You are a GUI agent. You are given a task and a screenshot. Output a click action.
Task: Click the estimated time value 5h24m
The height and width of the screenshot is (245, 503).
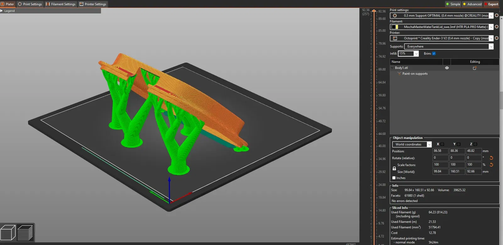pos(434,242)
